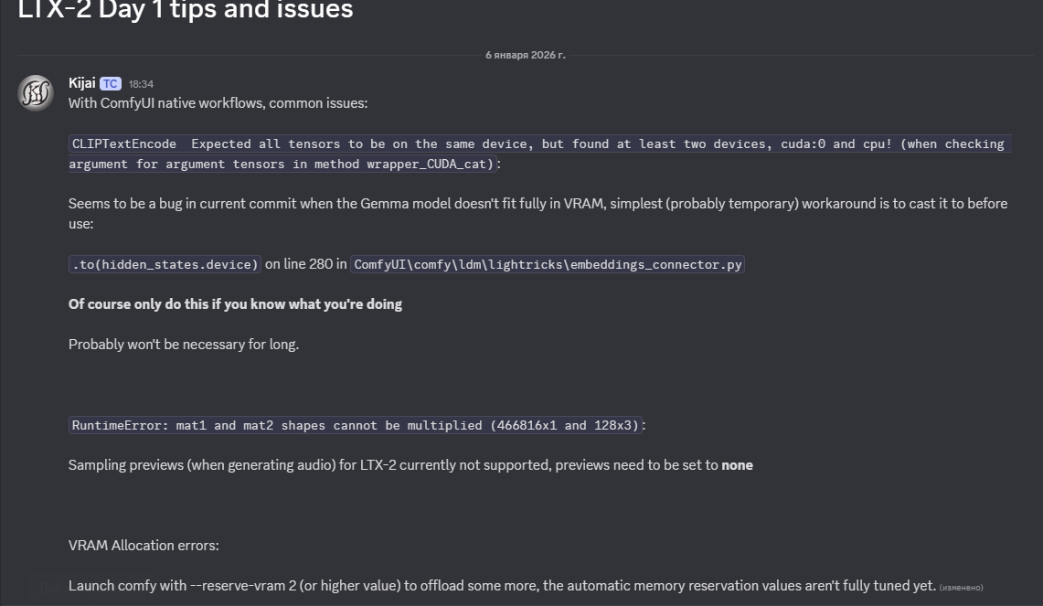Click the 'wrapper_CUDA_cat' second code line
The height and width of the screenshot is (606, 1043).
coord(283,165)
